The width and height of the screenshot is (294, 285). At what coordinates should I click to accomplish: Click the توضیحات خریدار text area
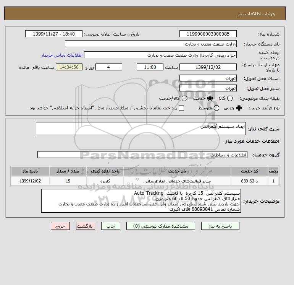pos(141,201)
